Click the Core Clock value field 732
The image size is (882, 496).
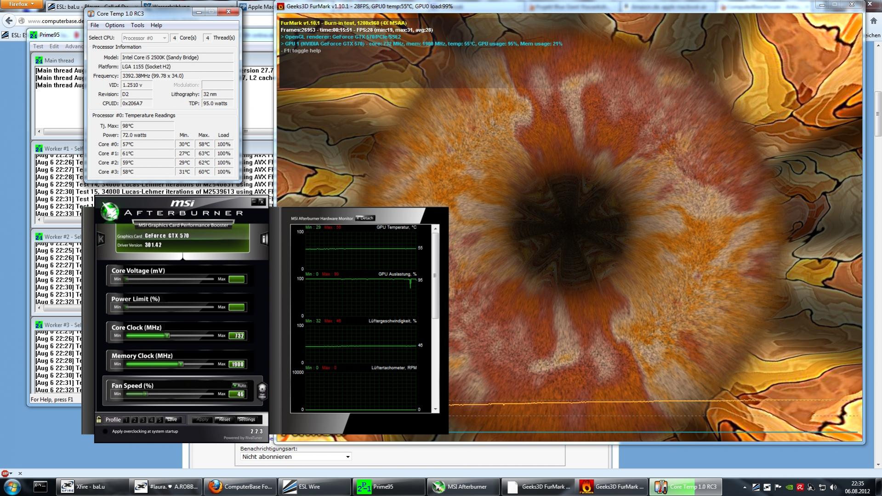click(x=237, y=336)
